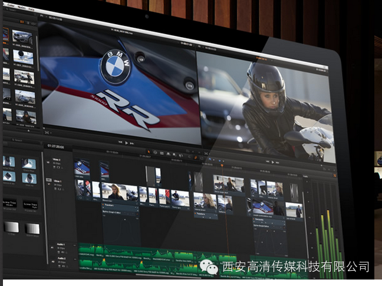Select the woman walking by bikes clip thumbnail
The height and width of the screenshot is (286, 382).
tap(24, 77)
